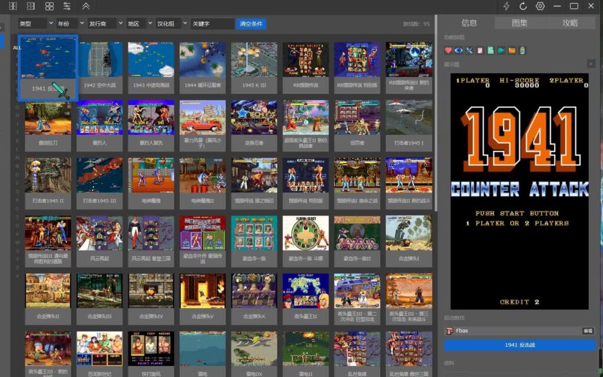Screen dimensions: 603x377
Task: Click the 1941 Counter Attack preview image
Action: click(x=519, y=191)
